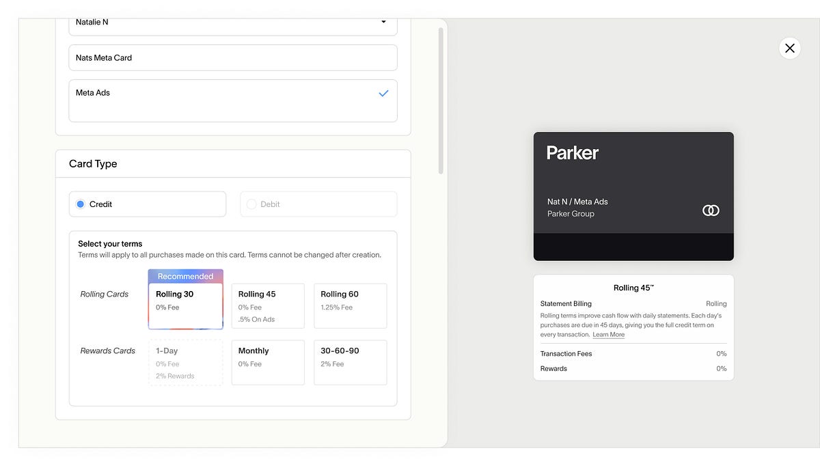820x466 pixels.
Task: Open the Learn More link about rolling terms
Action: [608, 334]
